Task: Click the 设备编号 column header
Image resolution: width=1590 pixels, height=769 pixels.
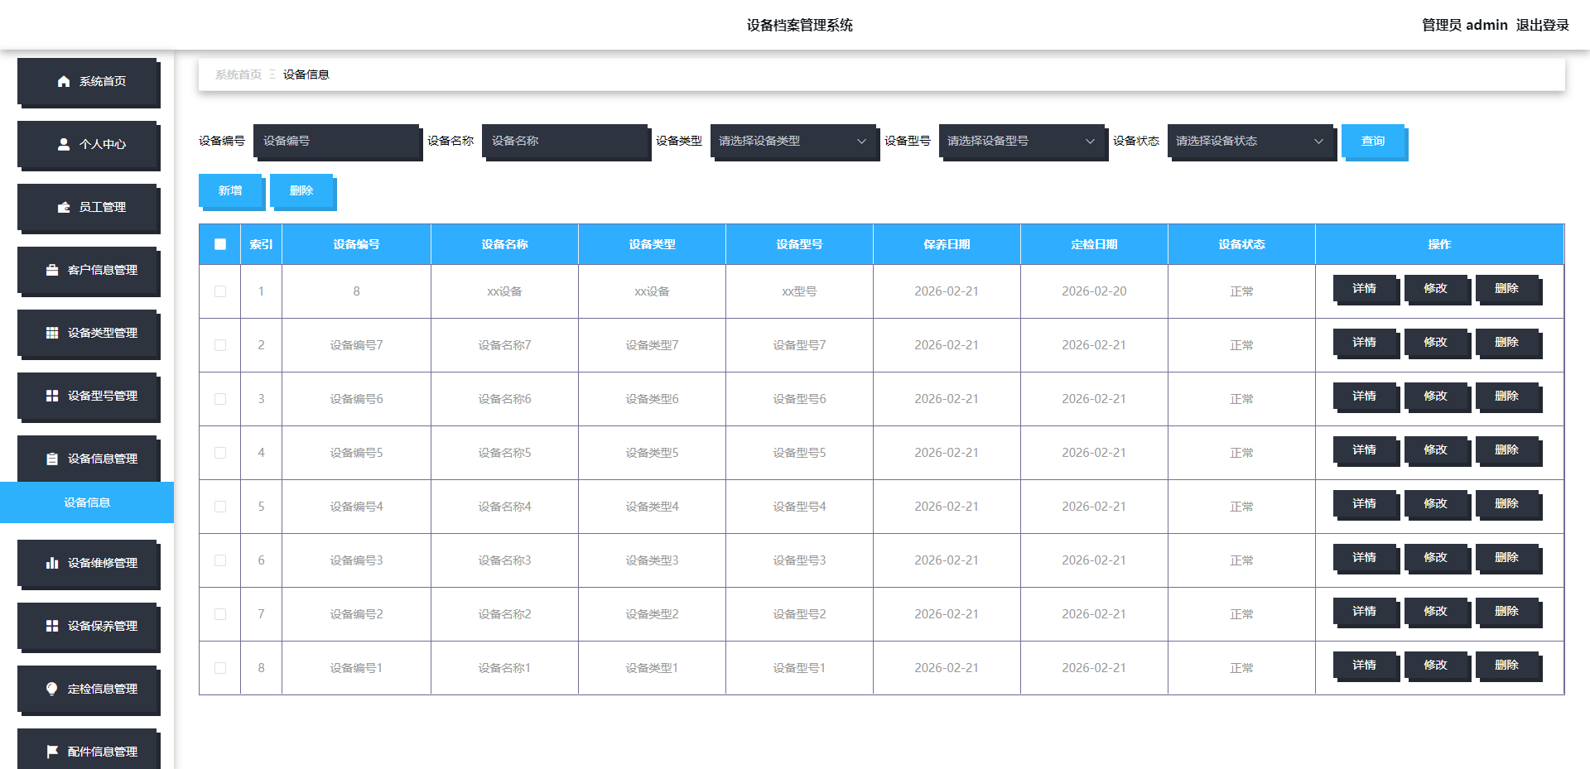Action: 357,244
